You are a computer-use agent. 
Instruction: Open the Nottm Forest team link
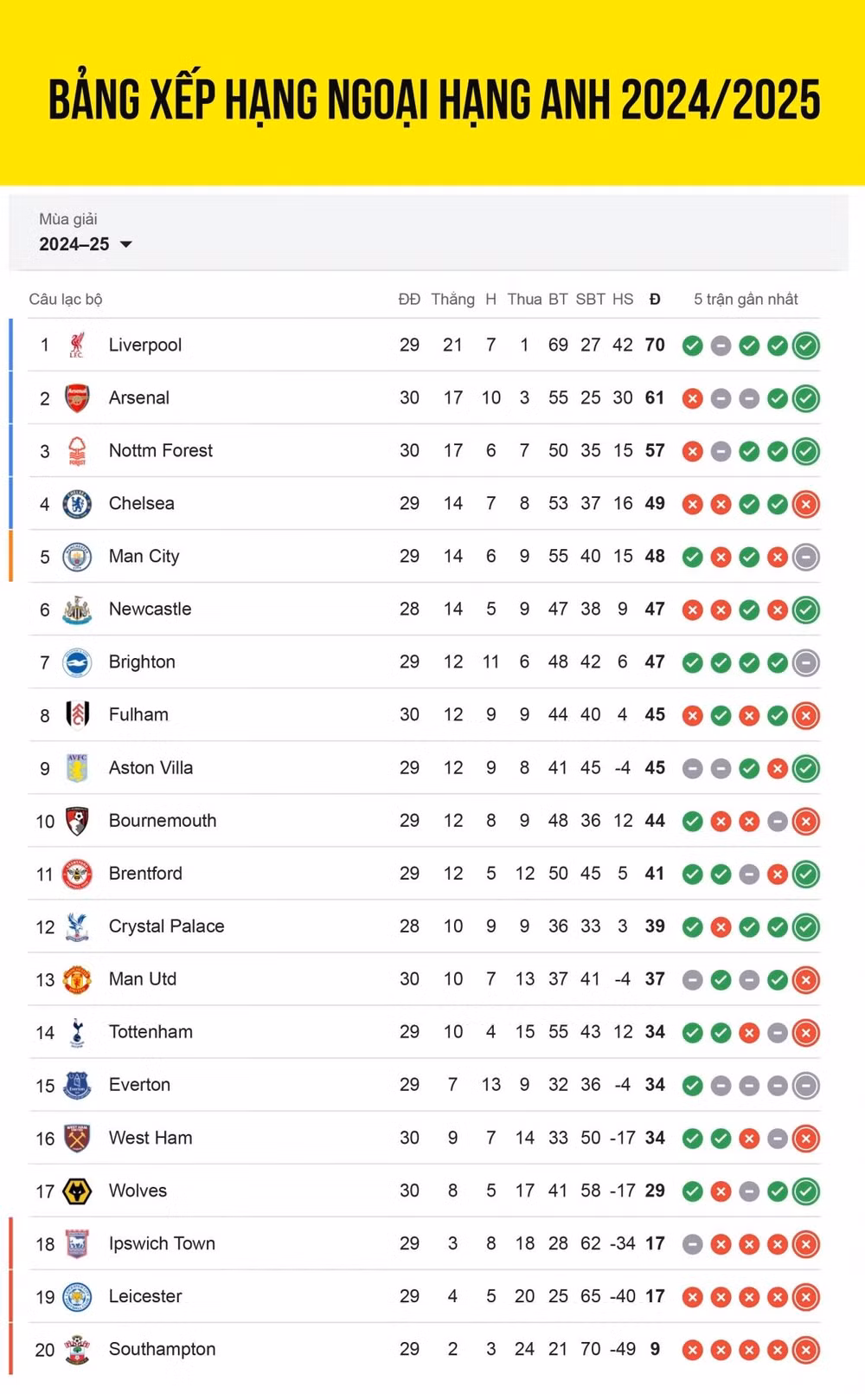161,451
